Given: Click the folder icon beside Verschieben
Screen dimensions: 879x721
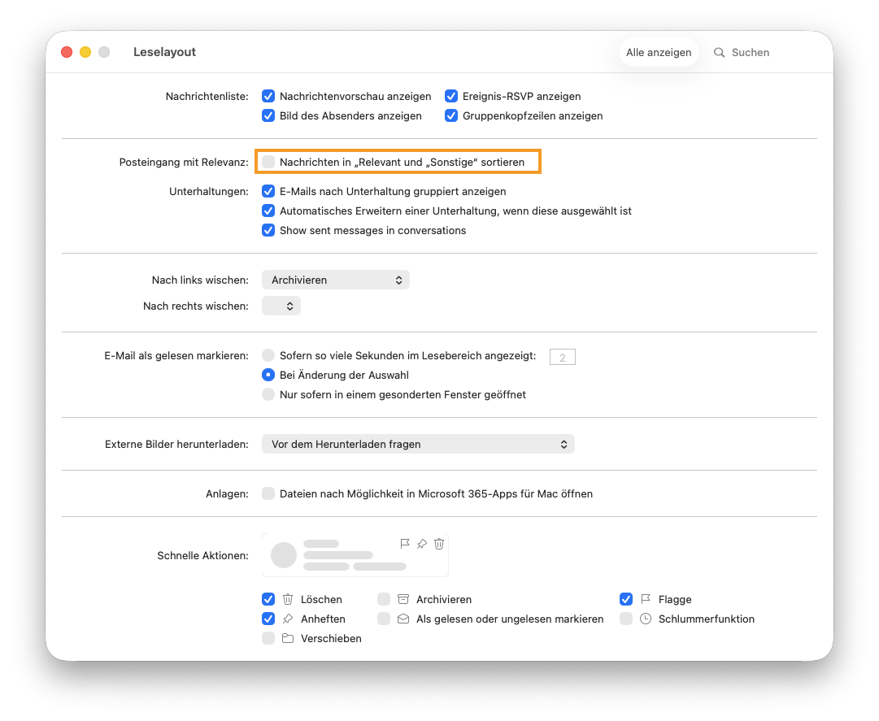Looking at the screenshot, I should click(x=288, y=639).
